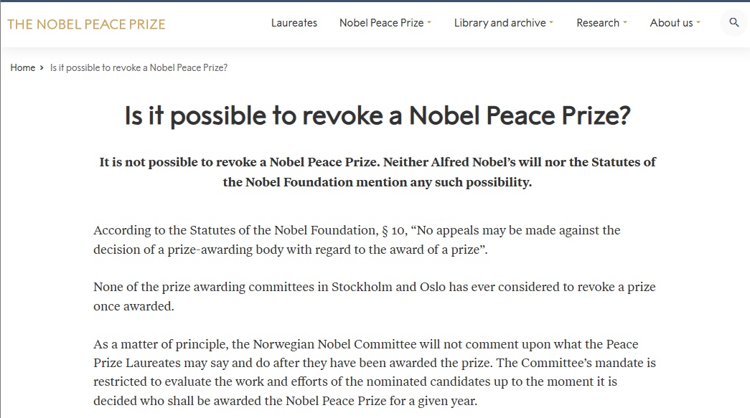Go to Home via the breadcrumb

coord(22,67)
